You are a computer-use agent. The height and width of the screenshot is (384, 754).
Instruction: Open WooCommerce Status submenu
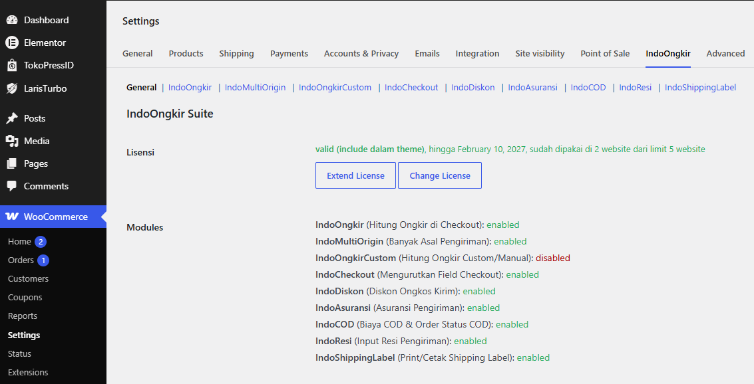(x=19, y=353)
